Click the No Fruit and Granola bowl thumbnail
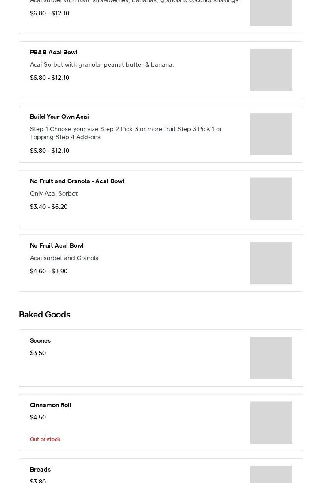322x483 pixels. (271, 199)
